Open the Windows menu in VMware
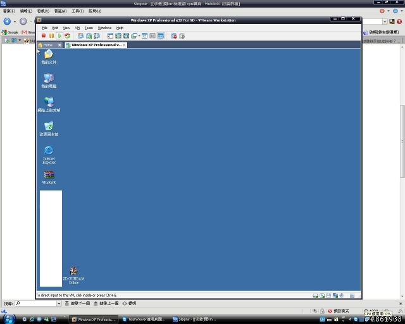The image size is (405, 324). (x=104, y=28)
